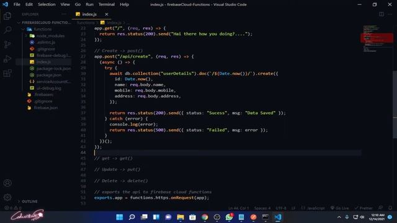Open the View menu
Viewport: 397px width, 223px height.
(65, 4)
